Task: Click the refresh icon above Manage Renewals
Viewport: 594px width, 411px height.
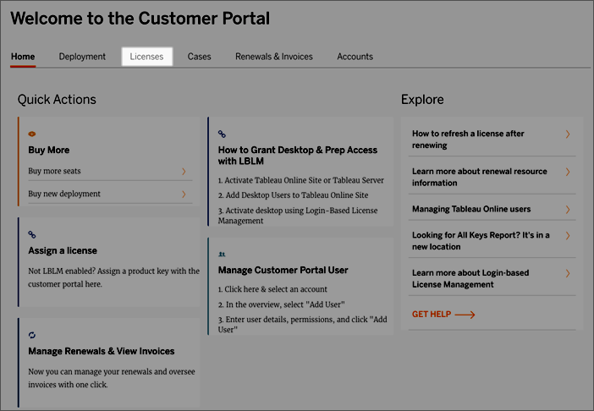Action: [32, 335]
